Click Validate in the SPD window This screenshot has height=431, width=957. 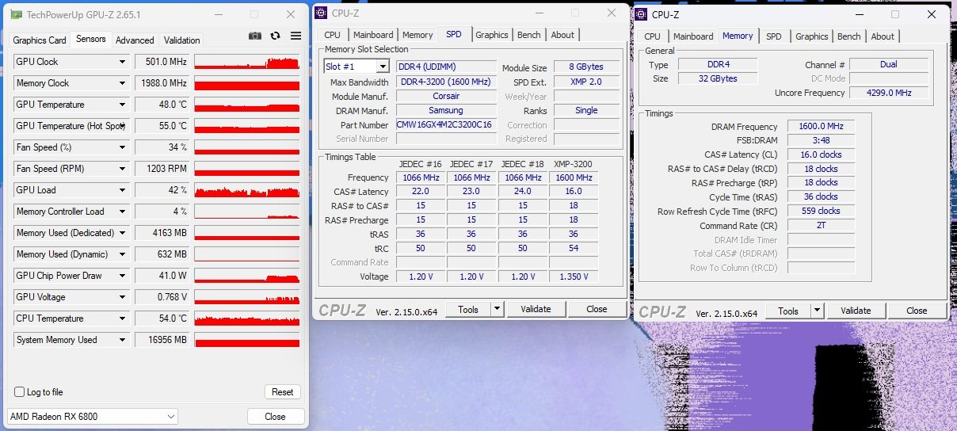[536, 309]
